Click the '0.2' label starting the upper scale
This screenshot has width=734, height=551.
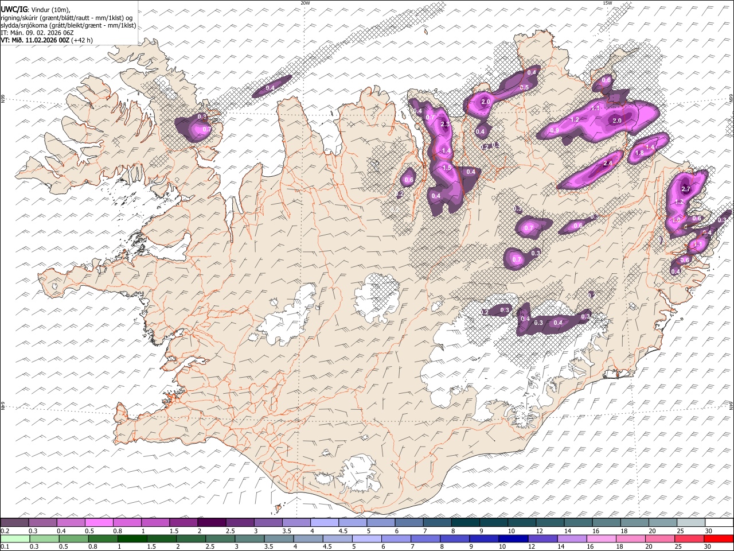[x=5, y=531]
